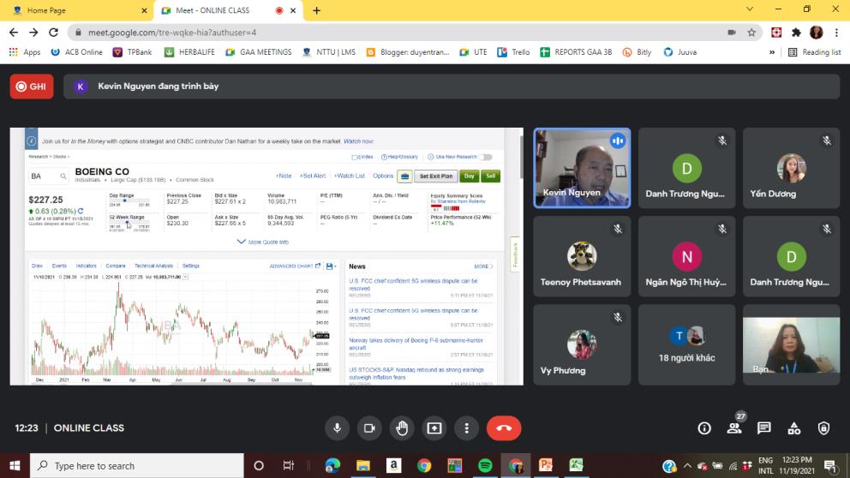The image size is (850, 478).
Task: Reload the Meet page
Action: coord(54,33)
